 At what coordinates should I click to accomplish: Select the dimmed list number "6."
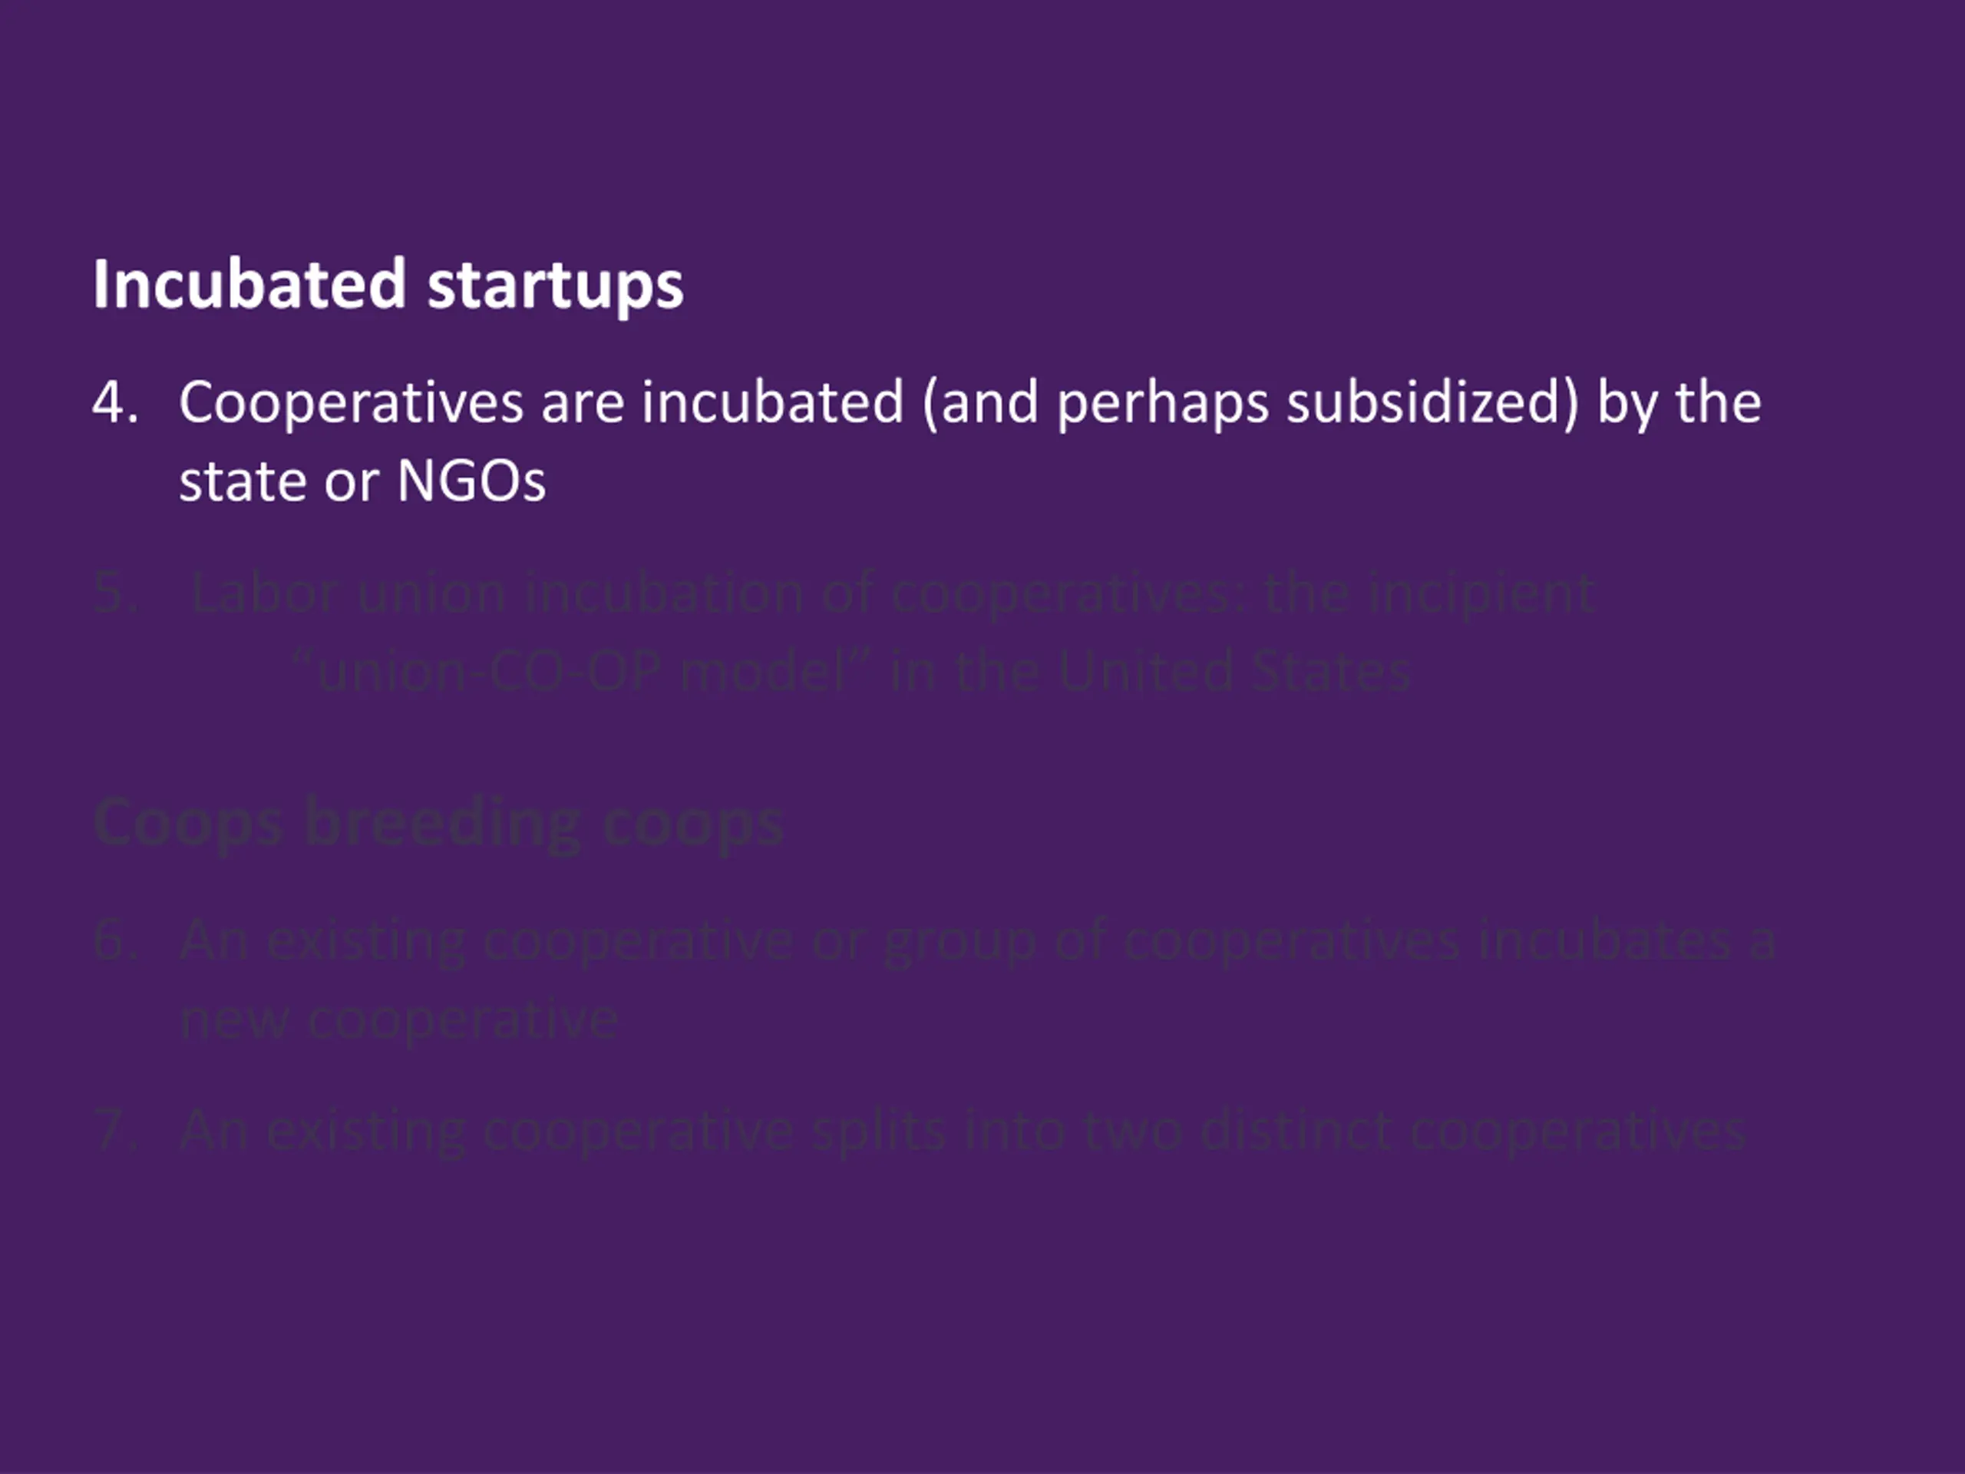(x=115, y=941)
